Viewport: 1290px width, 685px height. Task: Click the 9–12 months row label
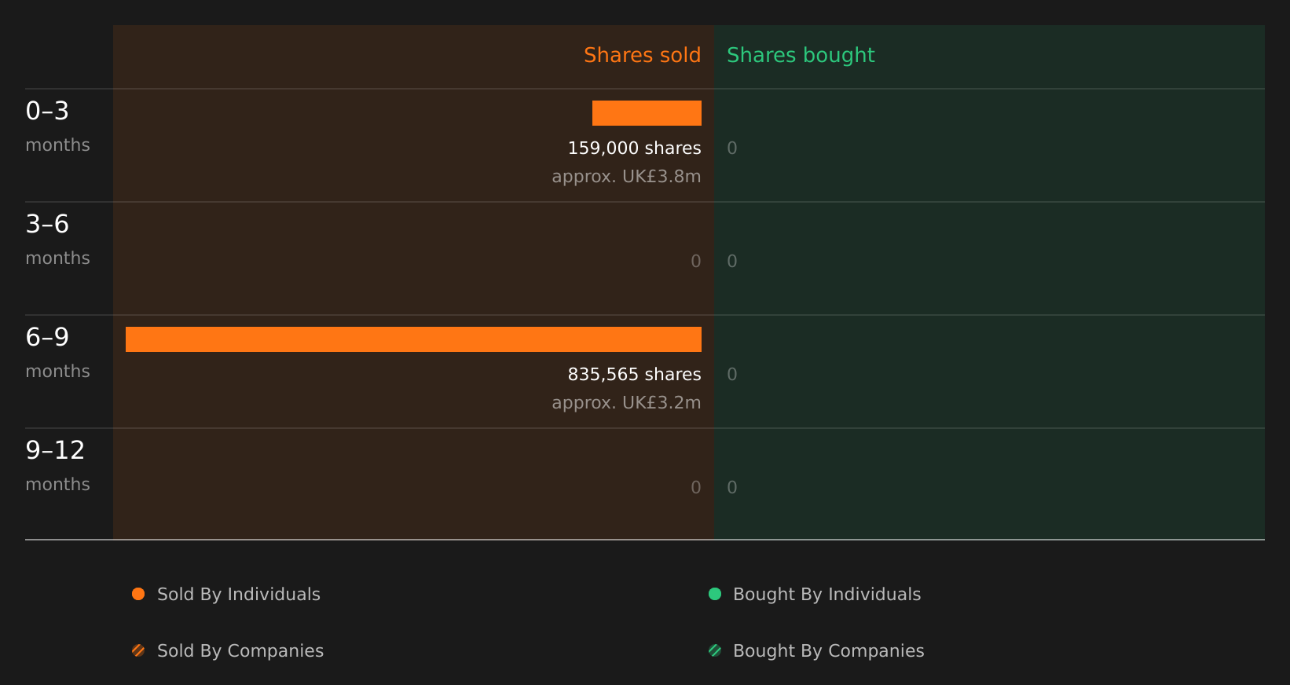[x=57, y=466]
